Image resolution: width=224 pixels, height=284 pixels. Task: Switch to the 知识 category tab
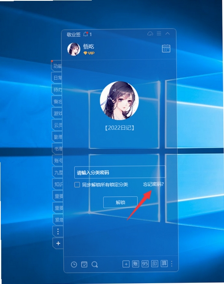click(x=58, y=184)
